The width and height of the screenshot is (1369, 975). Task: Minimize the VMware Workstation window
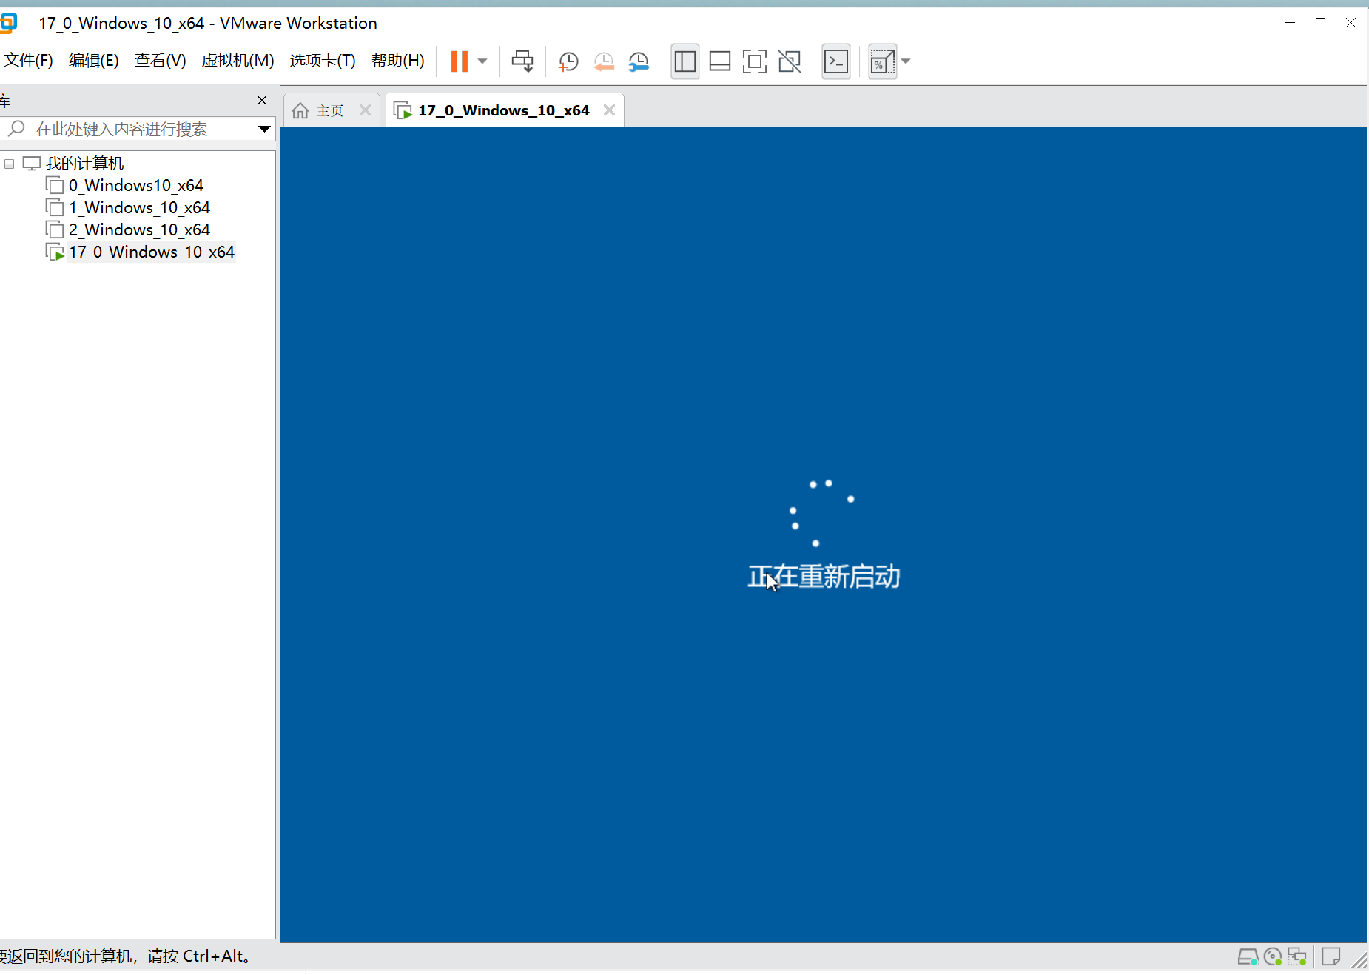pyautogui.click(x=1290, y=23)
